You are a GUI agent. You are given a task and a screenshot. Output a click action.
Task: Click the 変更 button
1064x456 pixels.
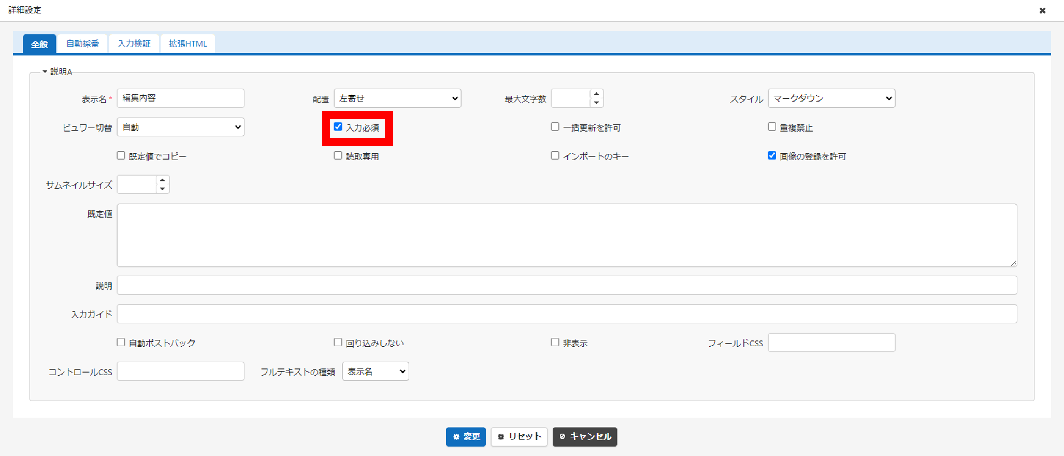coord(465,437)
